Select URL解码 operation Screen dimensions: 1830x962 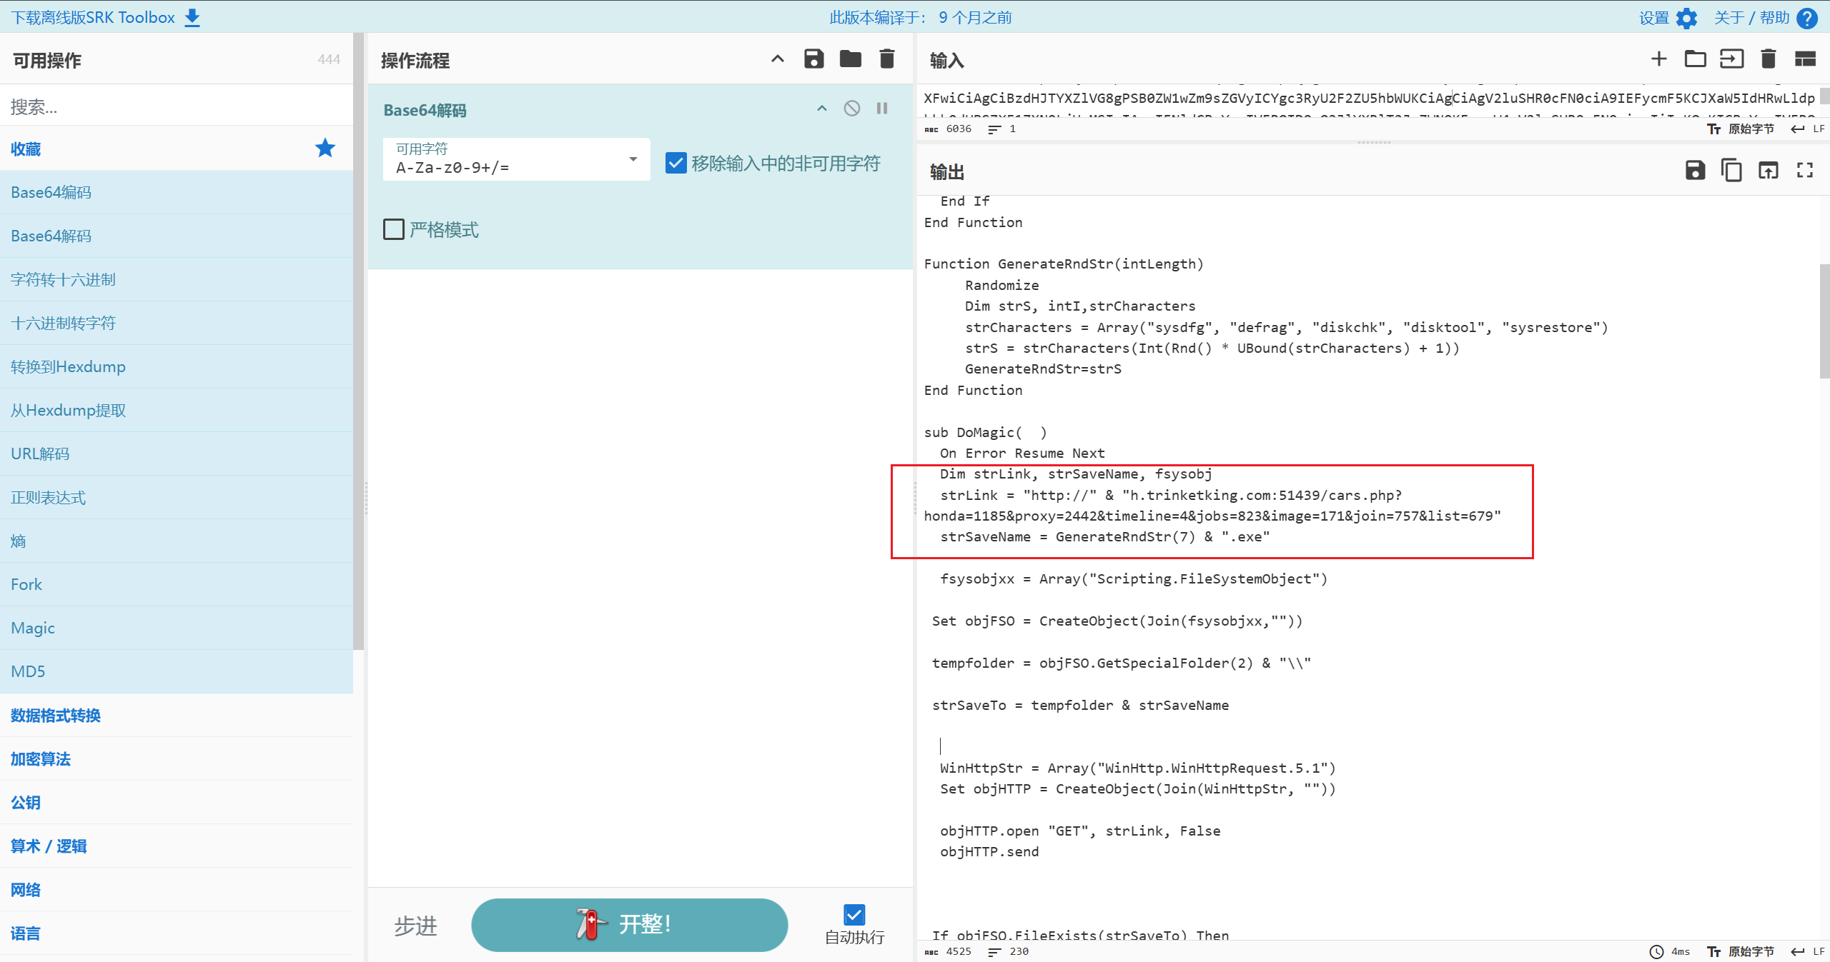pyautogui.click(x=177, y=454)
